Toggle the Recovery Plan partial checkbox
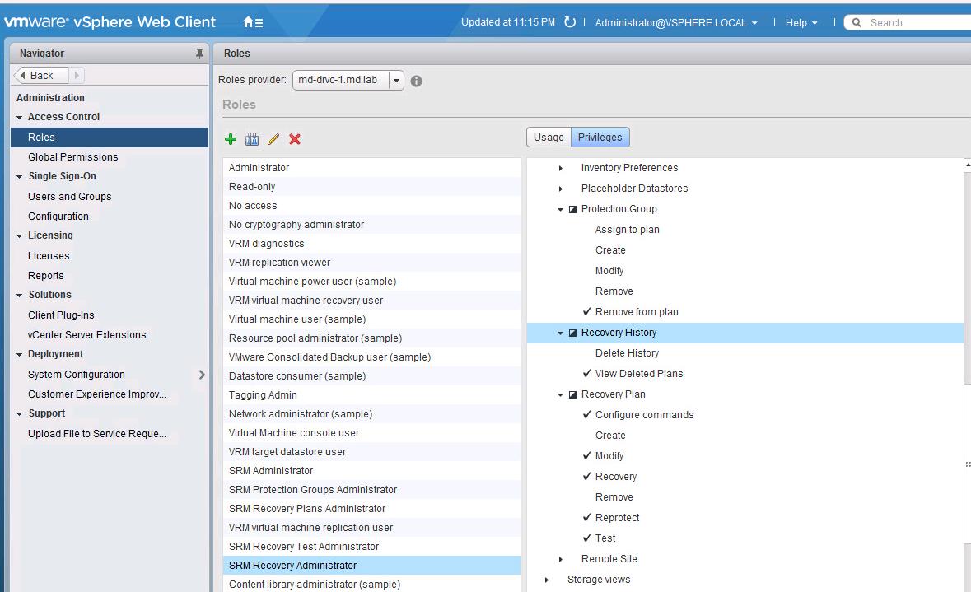This screenshot has height=592, width=971. coord(573,394)
